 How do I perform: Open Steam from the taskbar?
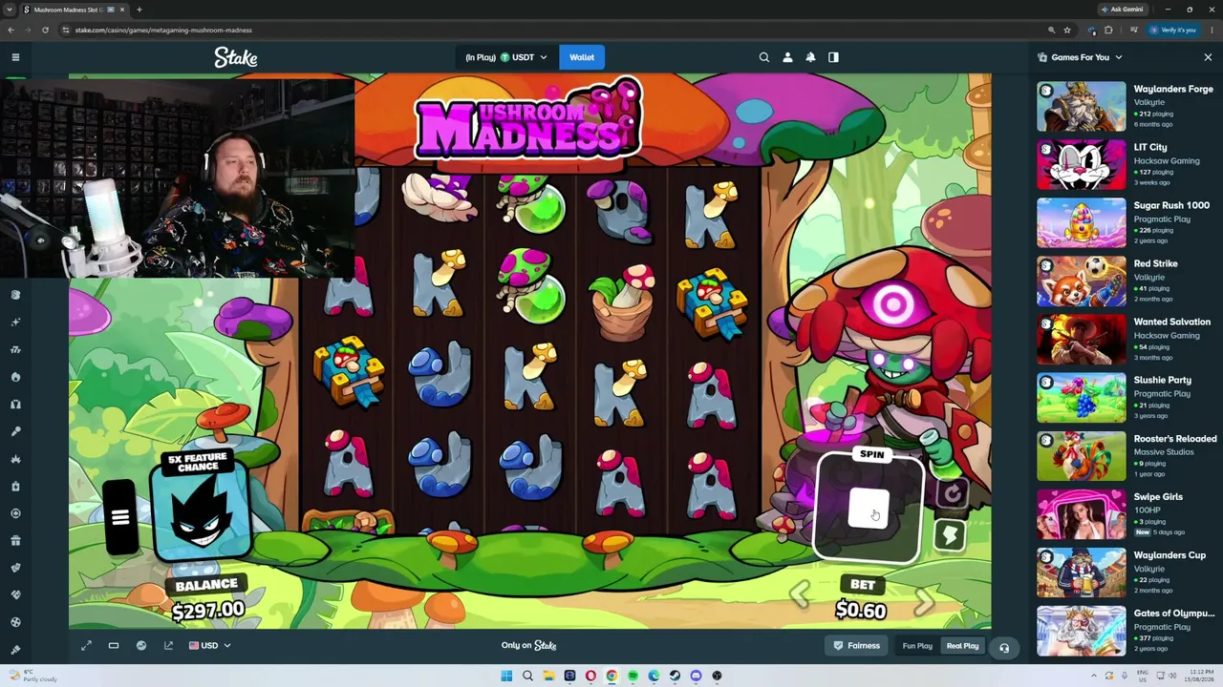(675, 676)
